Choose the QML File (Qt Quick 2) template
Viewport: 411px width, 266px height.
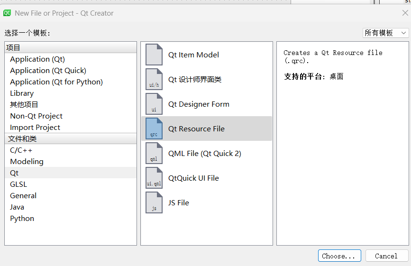tap(207, 153)
